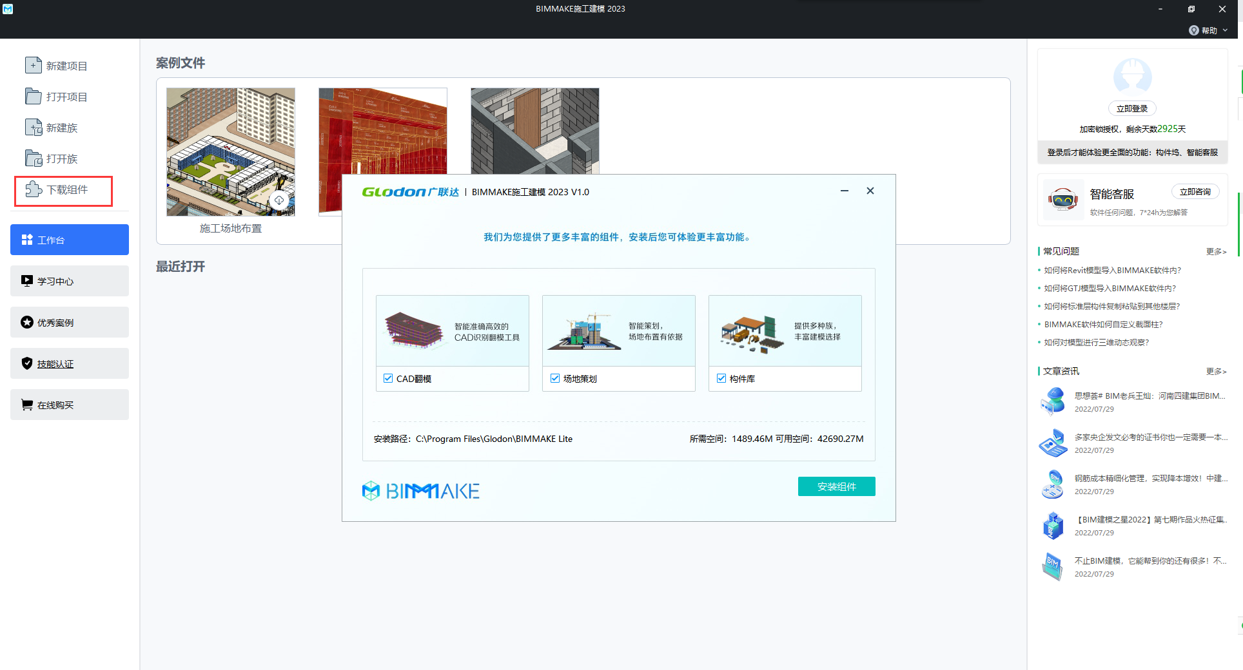This screenshot has width=1243, height=670.
Task: Expand 更多 for 常见问题
Action: 1216,251
